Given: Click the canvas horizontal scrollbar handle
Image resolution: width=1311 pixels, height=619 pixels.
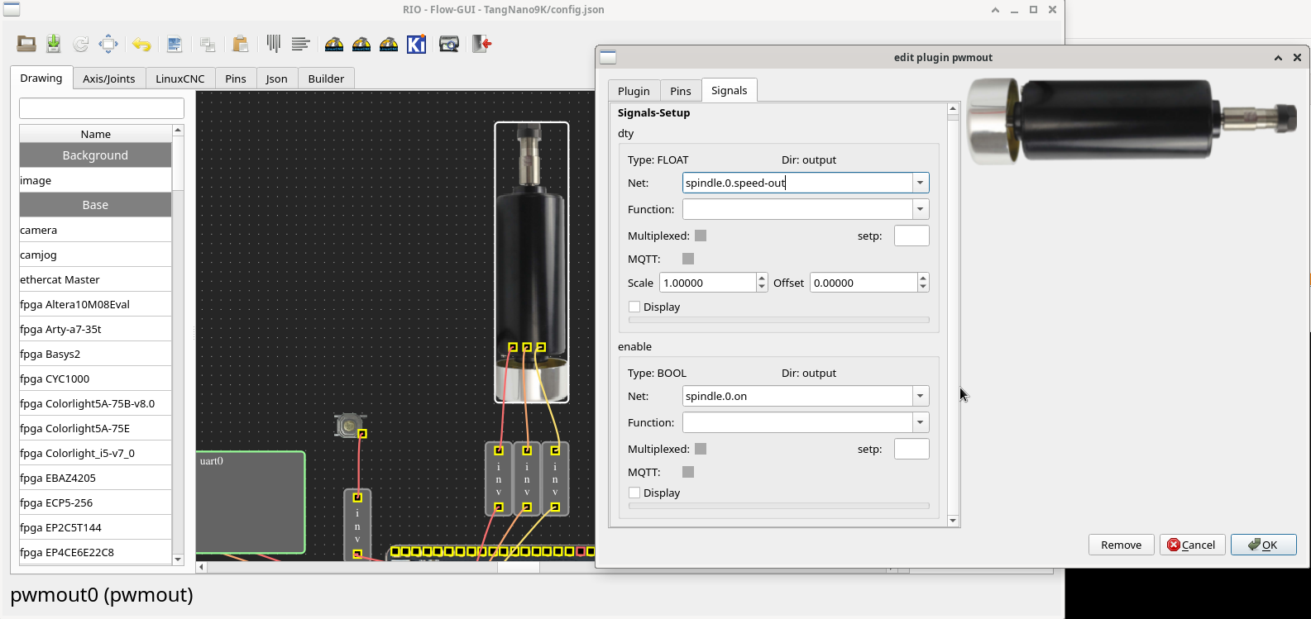Looking at the screenshot, I should pos(518,567).
